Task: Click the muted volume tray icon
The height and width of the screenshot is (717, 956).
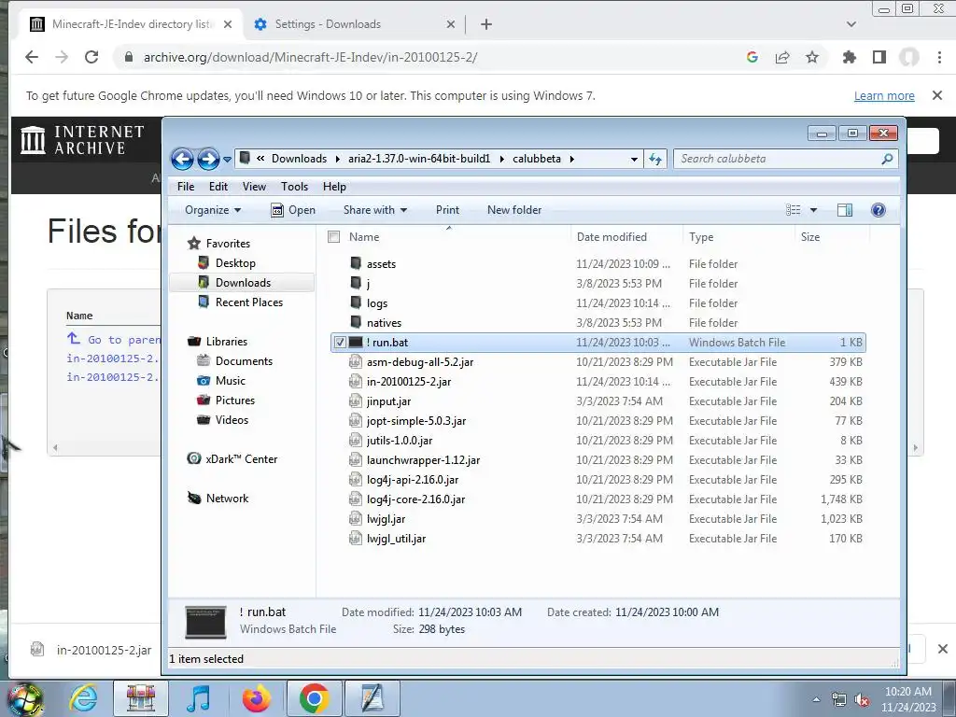Action: tap(862, 700)
